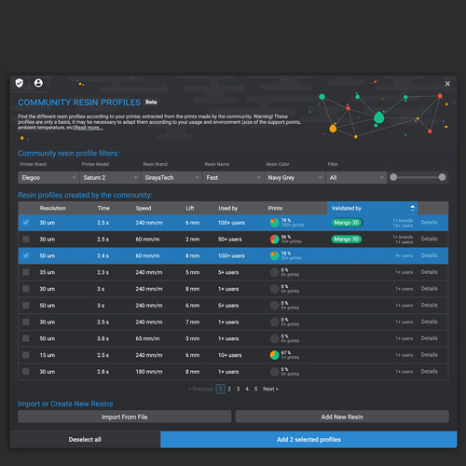Check the 30 um 7 mm lift profile
Screen dimensions: 466x466
[x=26, y=322]
